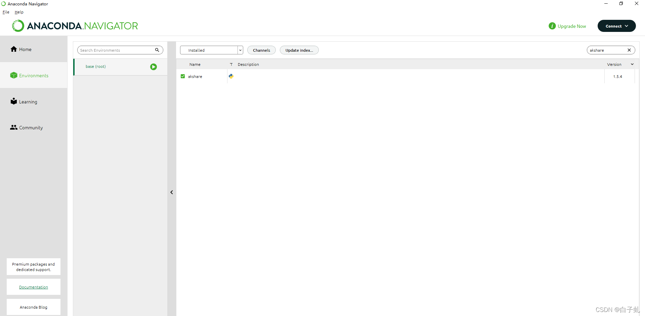Click the Community people icon
This screenshot has height=316, width=645.
(x=14, y=127)
